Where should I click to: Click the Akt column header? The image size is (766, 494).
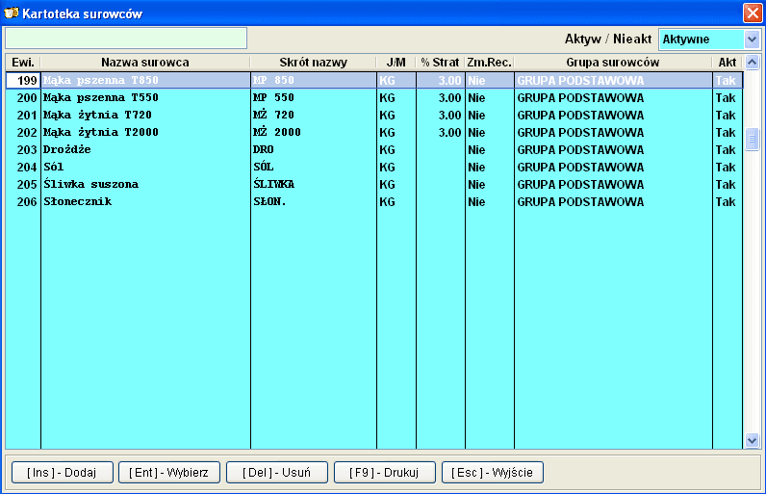click(x=727, y=63)
